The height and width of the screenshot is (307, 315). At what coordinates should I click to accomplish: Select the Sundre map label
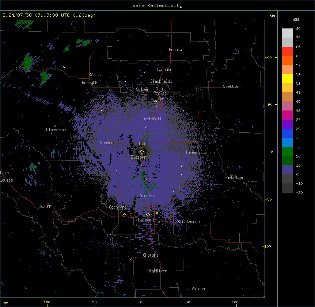pyautogui.click(x=107, y=143)
